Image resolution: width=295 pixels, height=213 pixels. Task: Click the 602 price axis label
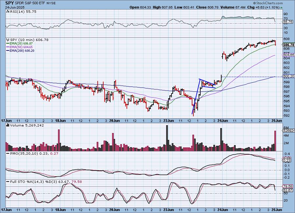286,68
